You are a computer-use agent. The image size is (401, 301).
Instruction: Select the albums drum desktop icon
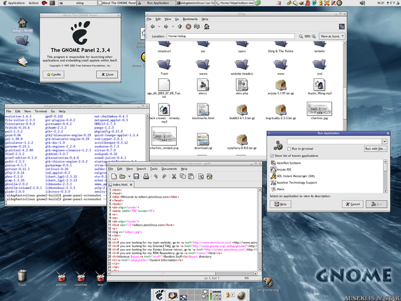tap(61, 278)
